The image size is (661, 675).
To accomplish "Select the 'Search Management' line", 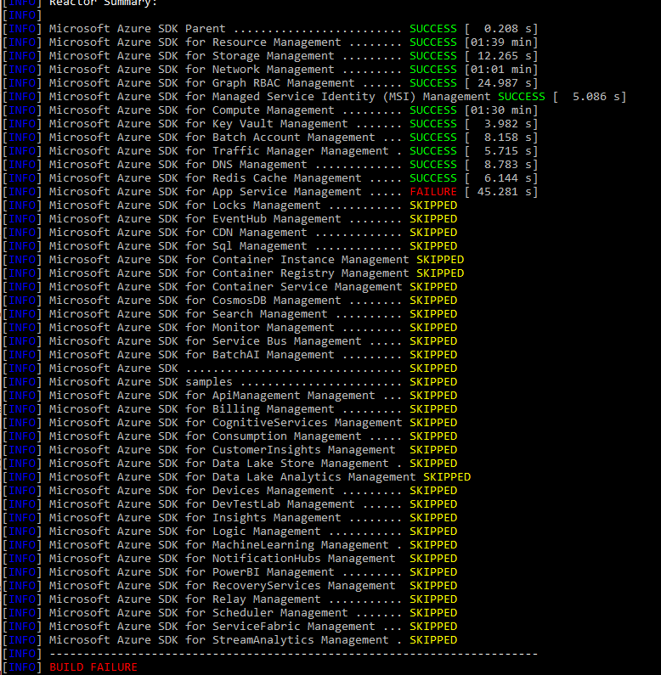I will [230, 314].
